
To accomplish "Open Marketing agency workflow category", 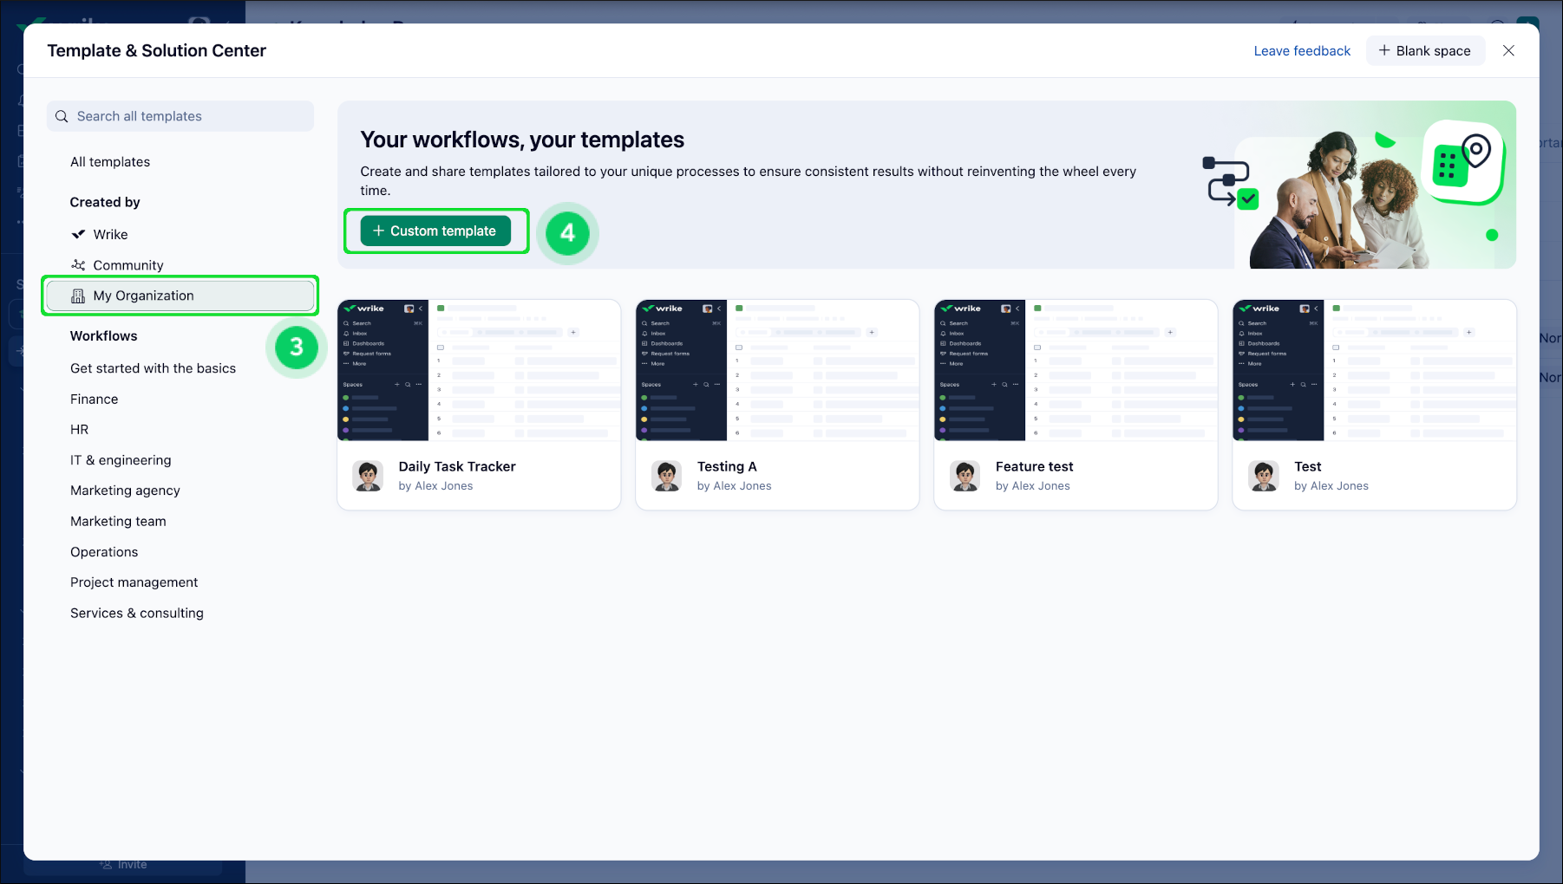I will [x=125, y=491].
